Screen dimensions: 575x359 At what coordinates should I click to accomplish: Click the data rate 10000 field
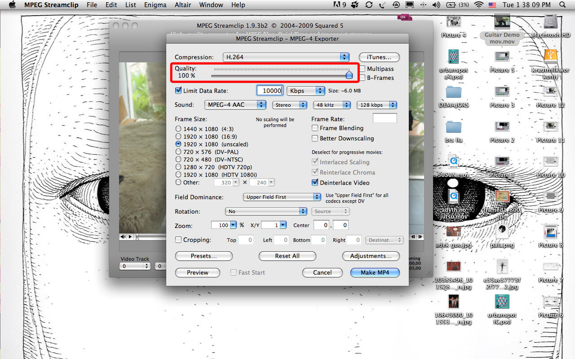(270, 91)
